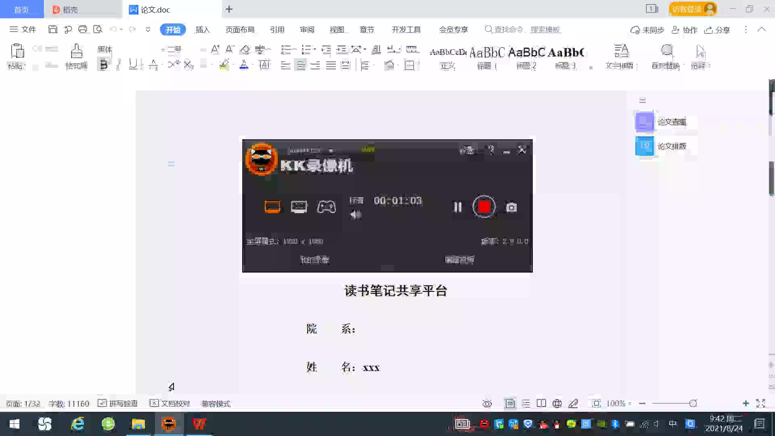Open the font size dropdown
775x436 pixels.
[203, 50]
